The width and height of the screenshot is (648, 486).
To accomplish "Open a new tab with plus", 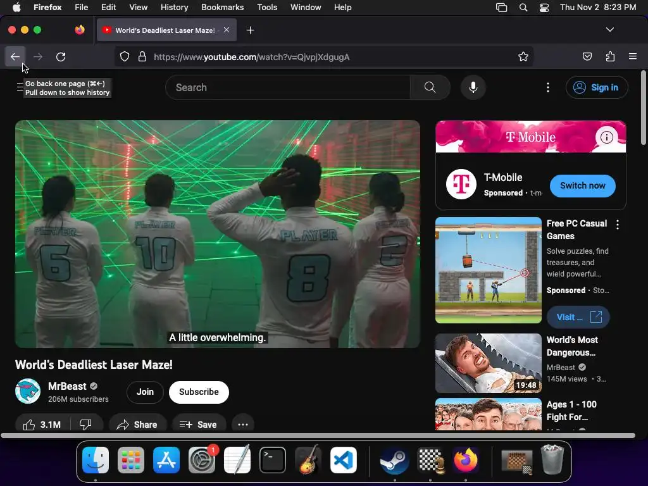I will [x=250, y=30].
